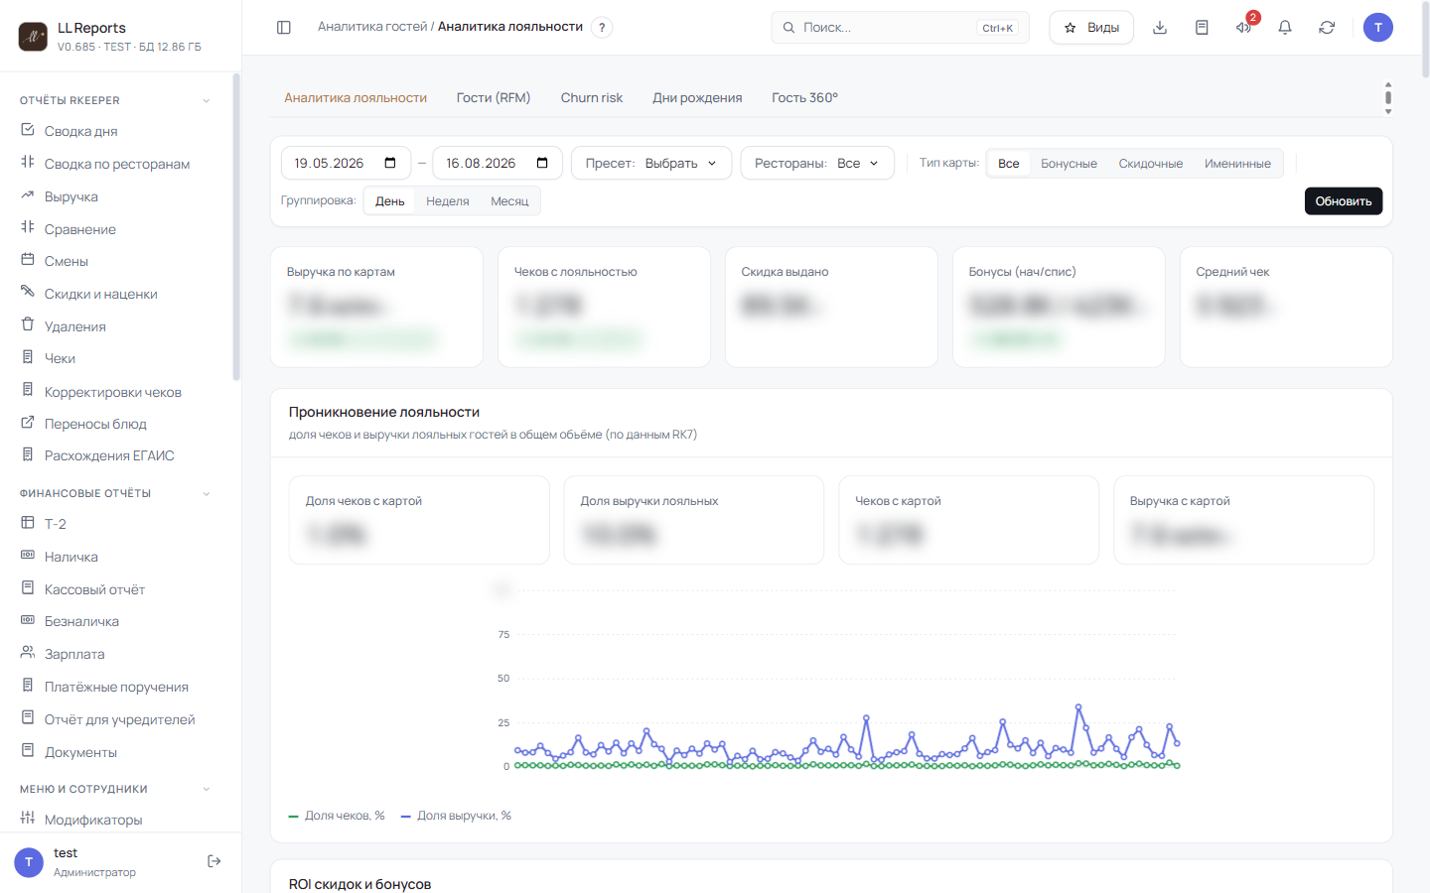
Task: Open the user avatar in header
Action: click(1378, 28)
